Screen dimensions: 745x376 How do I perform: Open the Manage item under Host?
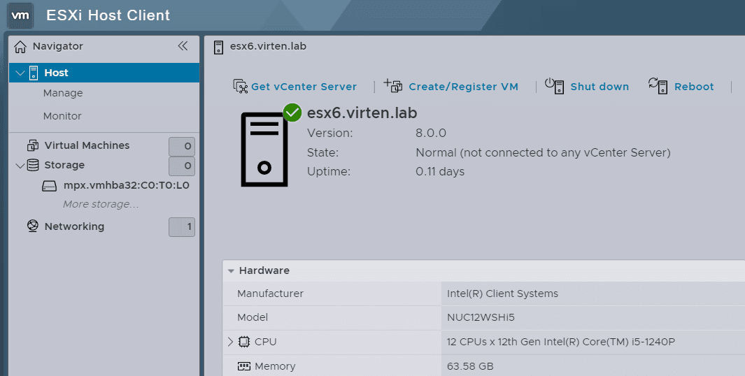63,93
